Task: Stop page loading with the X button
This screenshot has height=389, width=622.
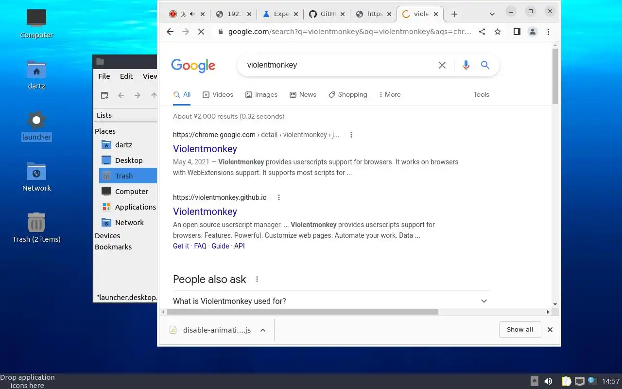Action: (x=201, y=32)
